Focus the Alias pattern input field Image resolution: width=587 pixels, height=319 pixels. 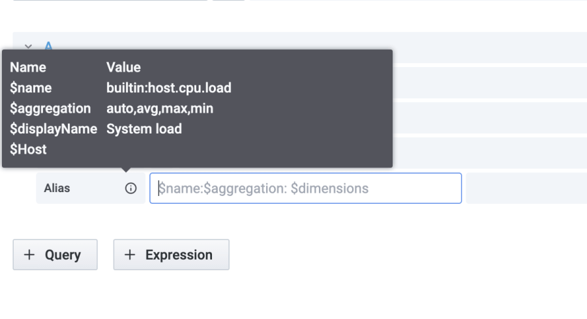pyautogui.click(x=305, y=189)
